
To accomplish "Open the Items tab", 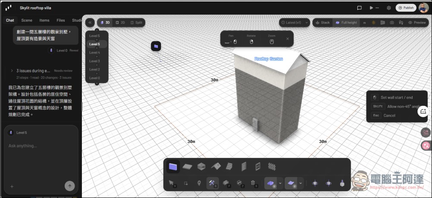I will (44, 20).
